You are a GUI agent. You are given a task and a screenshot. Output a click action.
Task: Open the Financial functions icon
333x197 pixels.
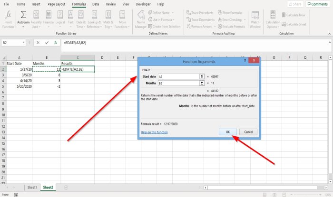point(49,15)
